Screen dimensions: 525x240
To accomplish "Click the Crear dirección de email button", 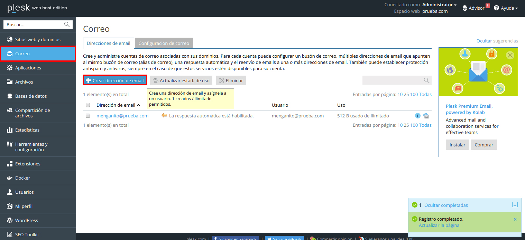I will pyautogui.click(x=114, y=80).
